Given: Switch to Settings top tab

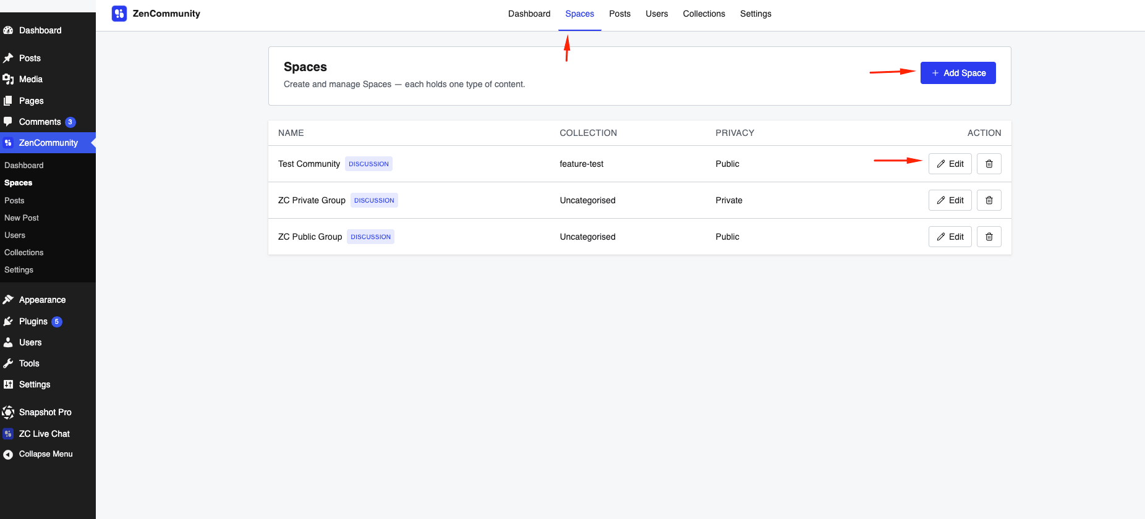Looking at the screenshot, I should click(756, 14).
